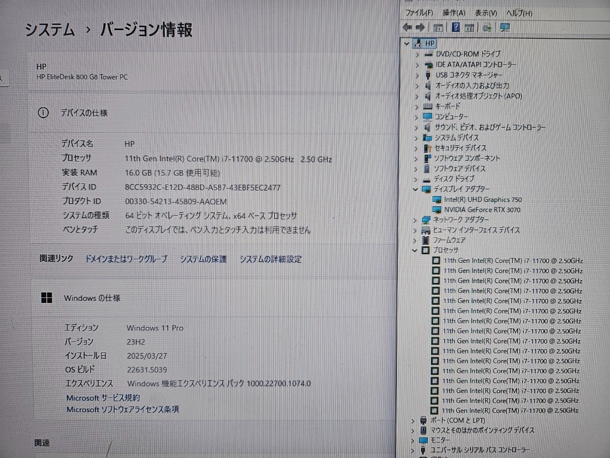Expand USB コネクタ マネージャー node
The image size is (610, 458).
point(417,75)
